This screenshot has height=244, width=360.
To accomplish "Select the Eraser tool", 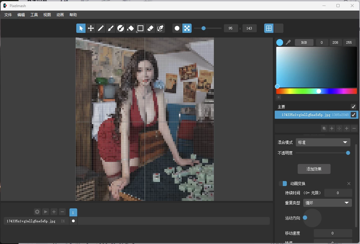I will pos(150,28).
